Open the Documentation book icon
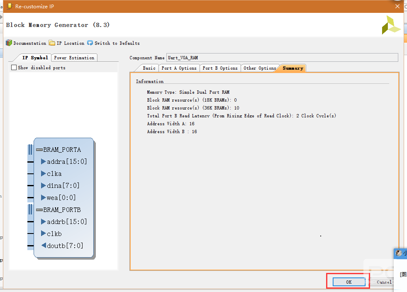This screenshot has width=407, height=292. (9, 43)
